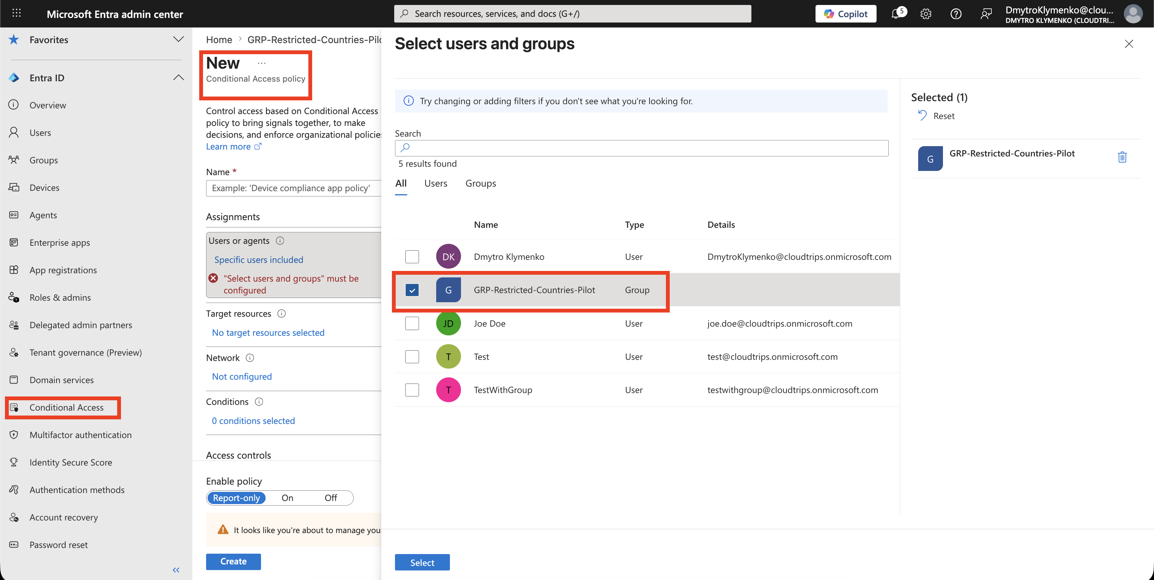Check the TestWithGroup checkbox
Image resolution: width=1154 pixels, height=580 pixels.
pyautogui.click(x=412, y=390)
